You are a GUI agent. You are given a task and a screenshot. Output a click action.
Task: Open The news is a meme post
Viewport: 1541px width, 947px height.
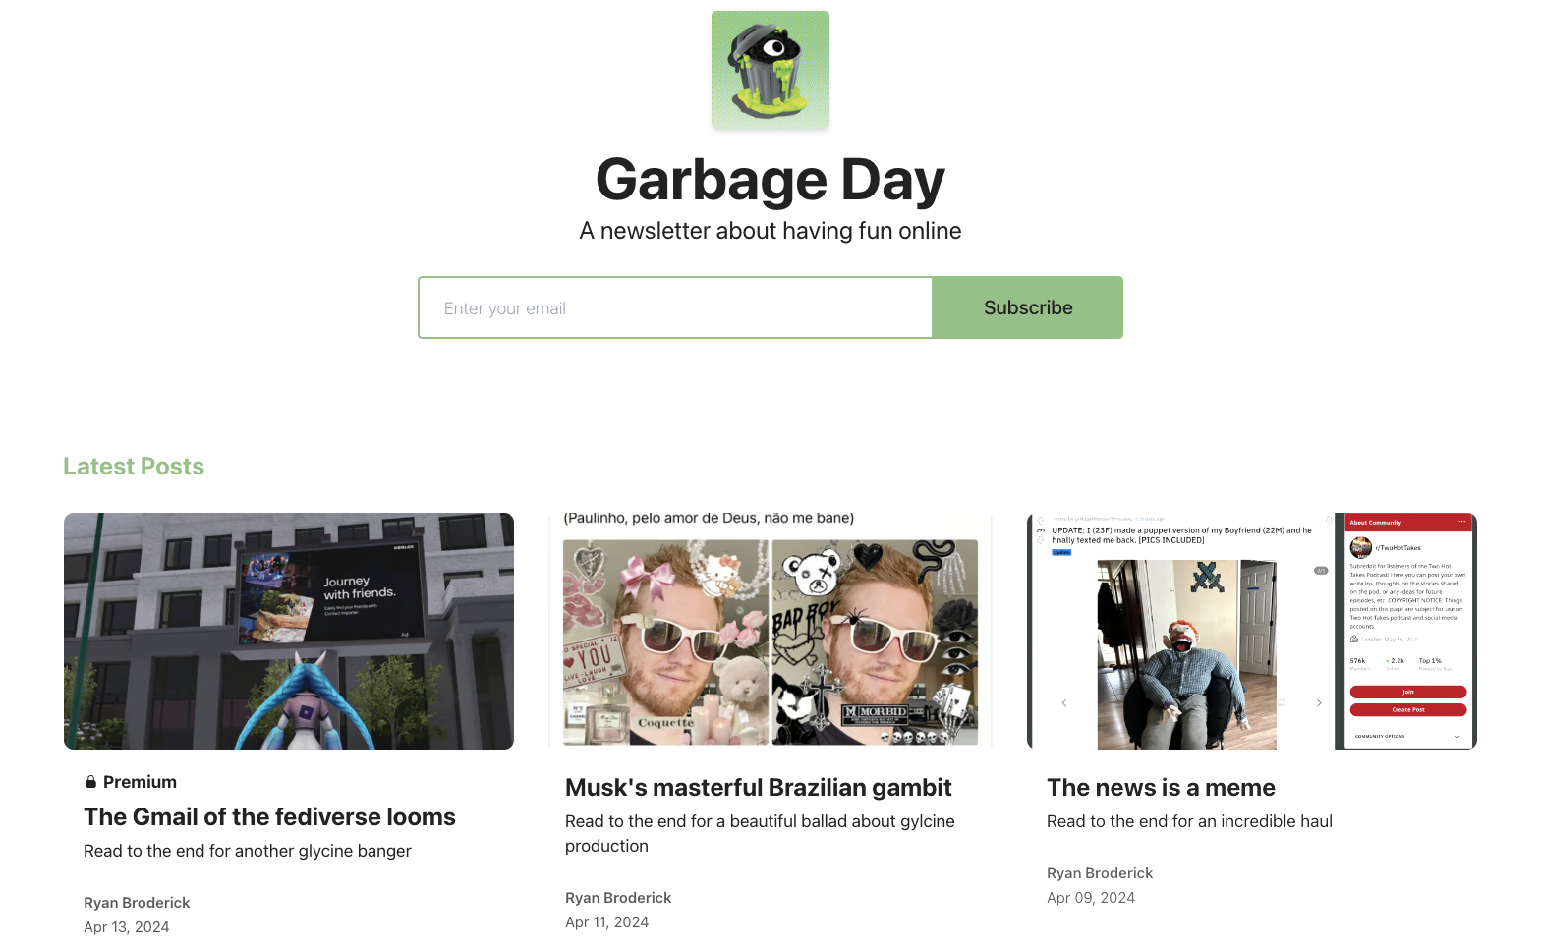(x=1161, y=788)
